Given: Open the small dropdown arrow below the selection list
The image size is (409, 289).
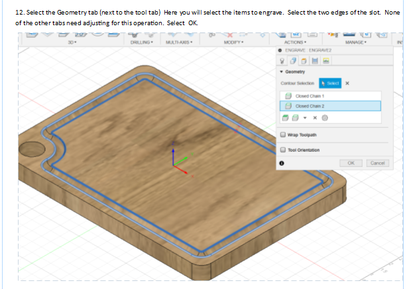Looking at the screenshot, I should pos(305,118).
